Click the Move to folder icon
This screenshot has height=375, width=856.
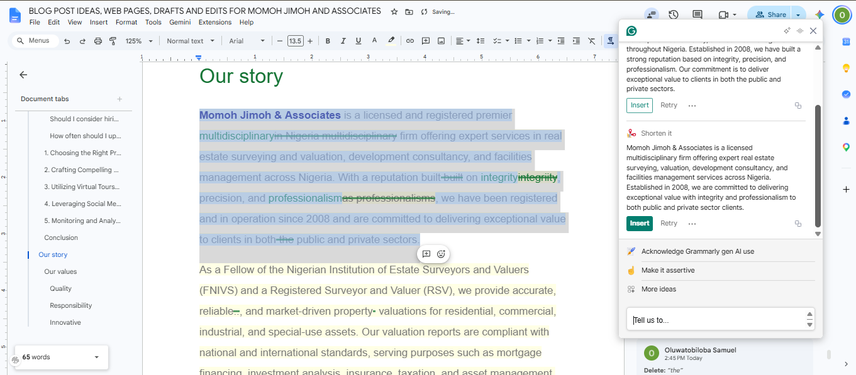pos(409,11)
